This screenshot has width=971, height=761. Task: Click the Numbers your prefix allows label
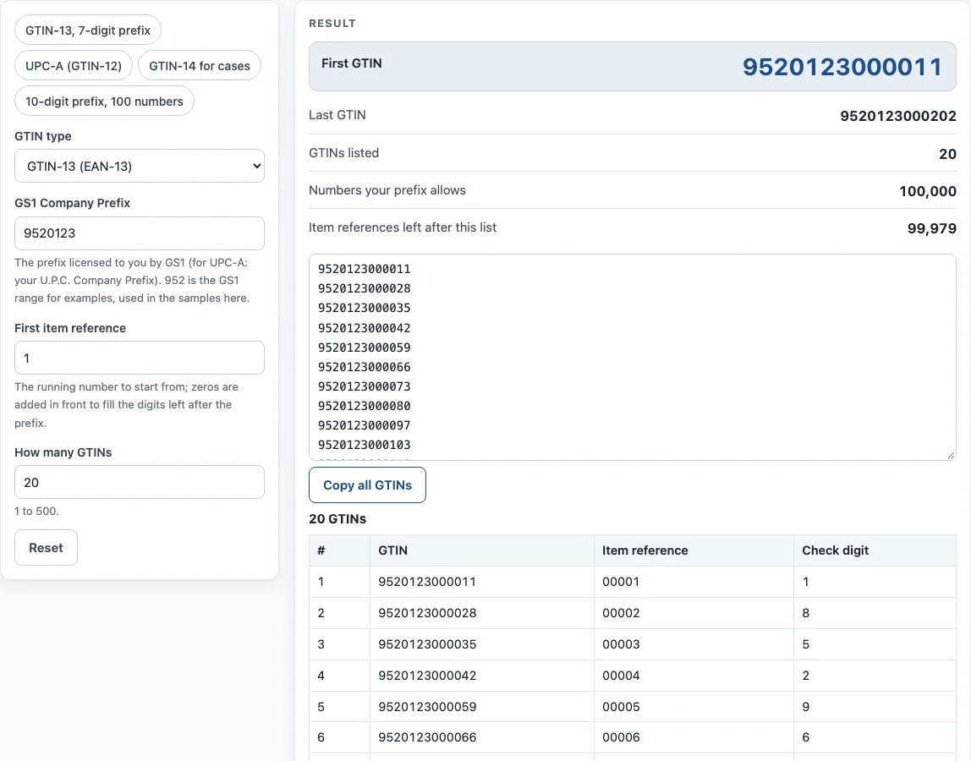[387, 191]
